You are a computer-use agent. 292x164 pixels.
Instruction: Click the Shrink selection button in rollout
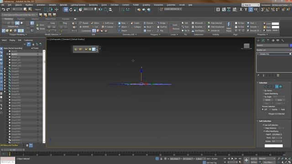point(268,100)
